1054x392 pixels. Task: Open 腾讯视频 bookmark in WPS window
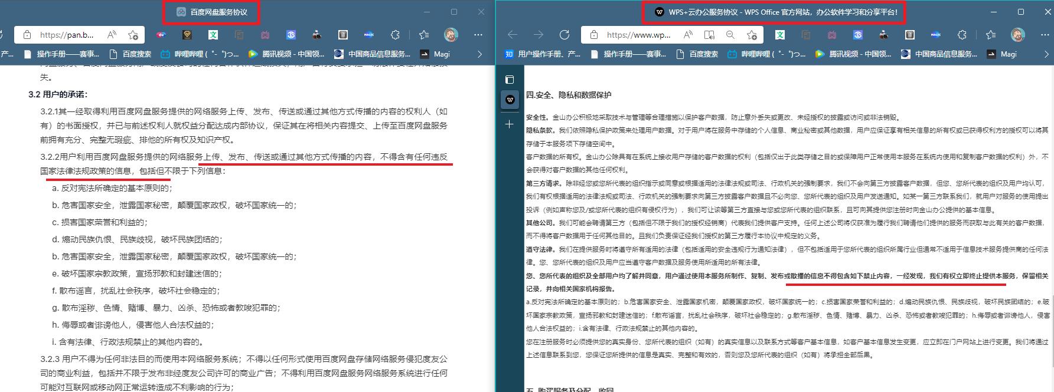point(853,54)
